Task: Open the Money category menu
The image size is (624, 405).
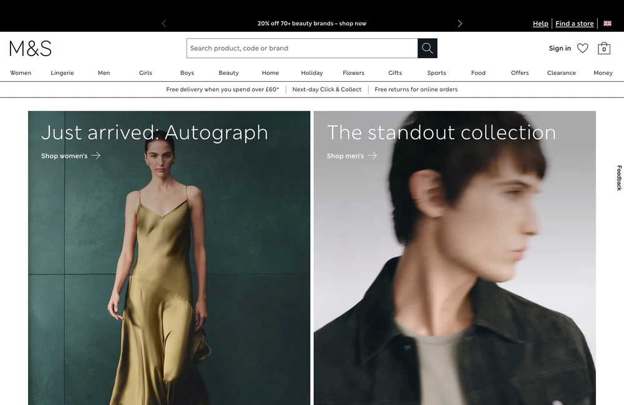Action: (x=603, y=73)
